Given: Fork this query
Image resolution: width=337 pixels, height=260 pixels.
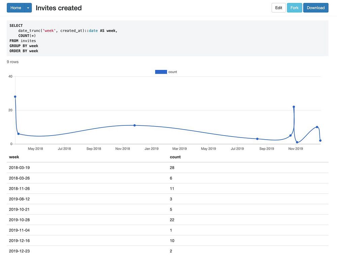Looking at the screenshot, I should pos(294,8).
